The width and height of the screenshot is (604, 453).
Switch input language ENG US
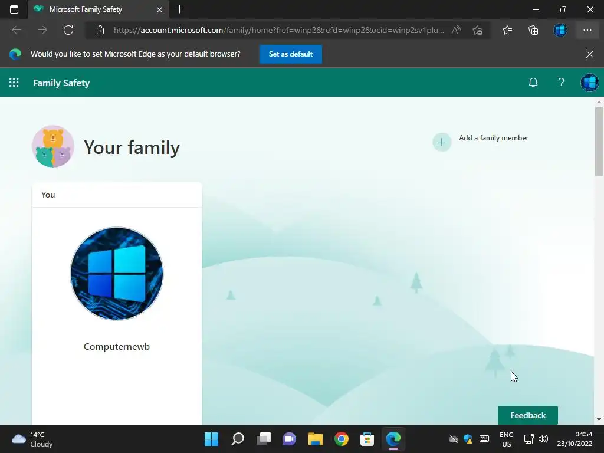coord(507,439)
